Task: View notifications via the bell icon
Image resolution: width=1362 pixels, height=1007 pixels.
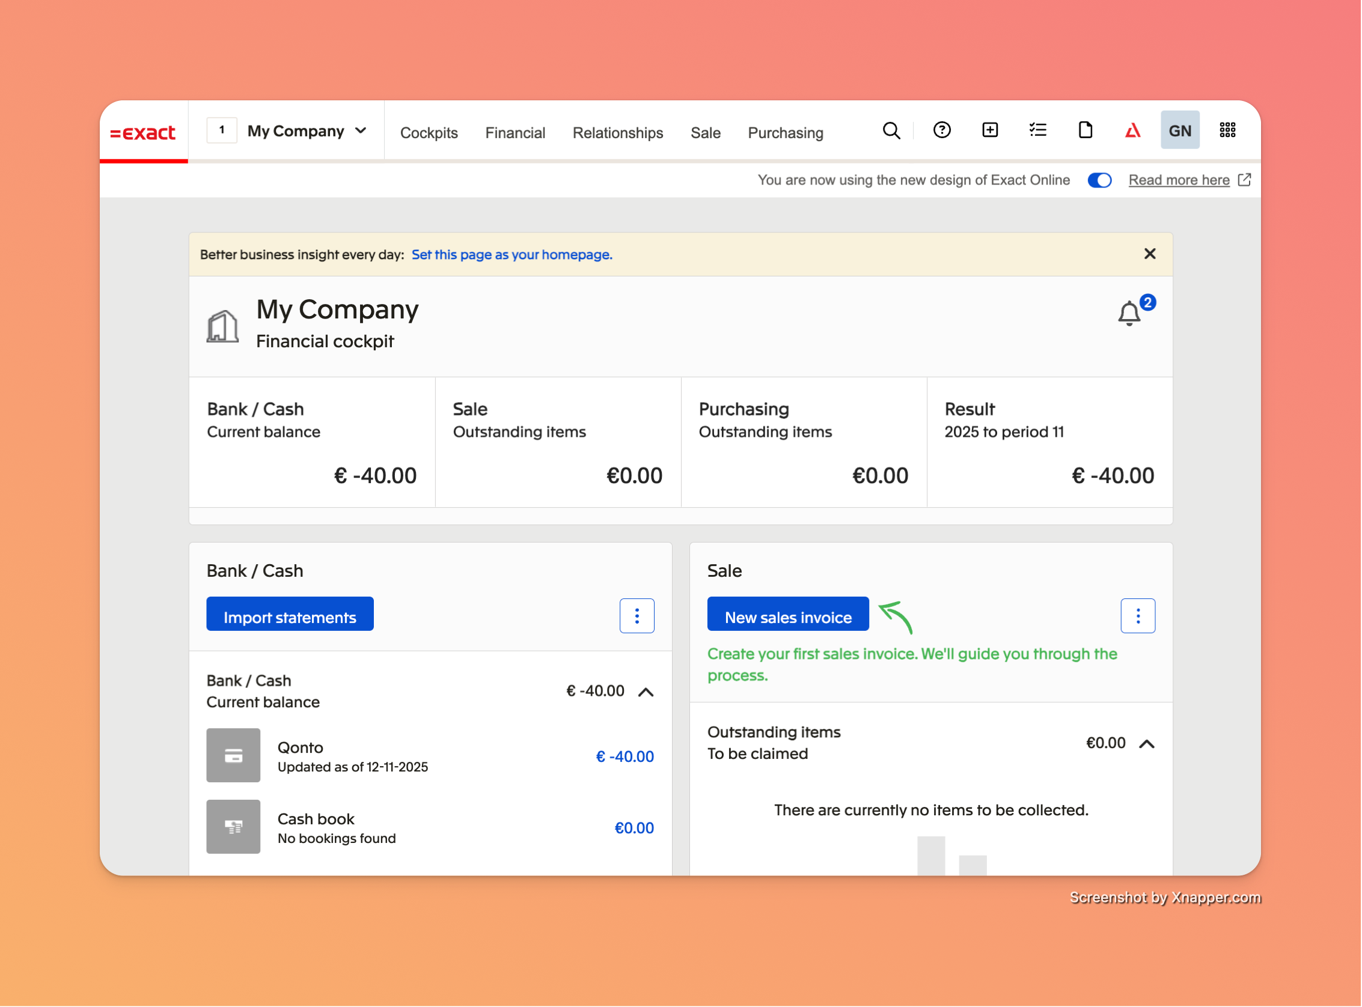Action: [1129, 313]
